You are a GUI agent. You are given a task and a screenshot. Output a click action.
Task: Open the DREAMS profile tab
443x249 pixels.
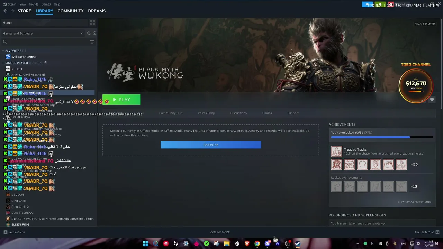point(97,11)
